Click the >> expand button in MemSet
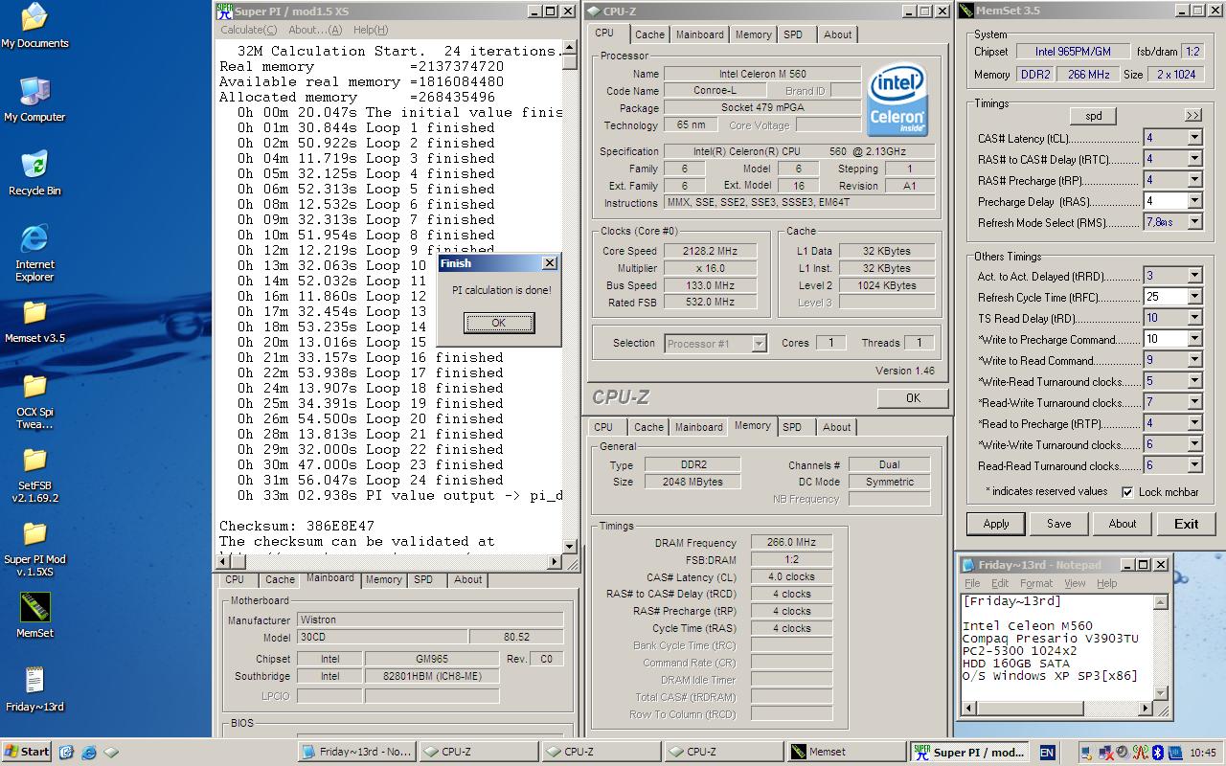The width and height of the screenshot is (1226, 766). tap(1192, 116)
